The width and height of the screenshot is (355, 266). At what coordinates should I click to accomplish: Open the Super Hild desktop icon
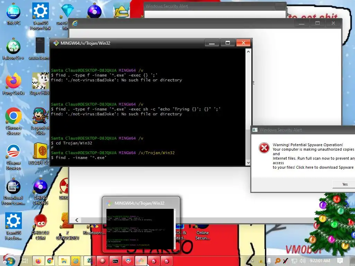point(40,84)
